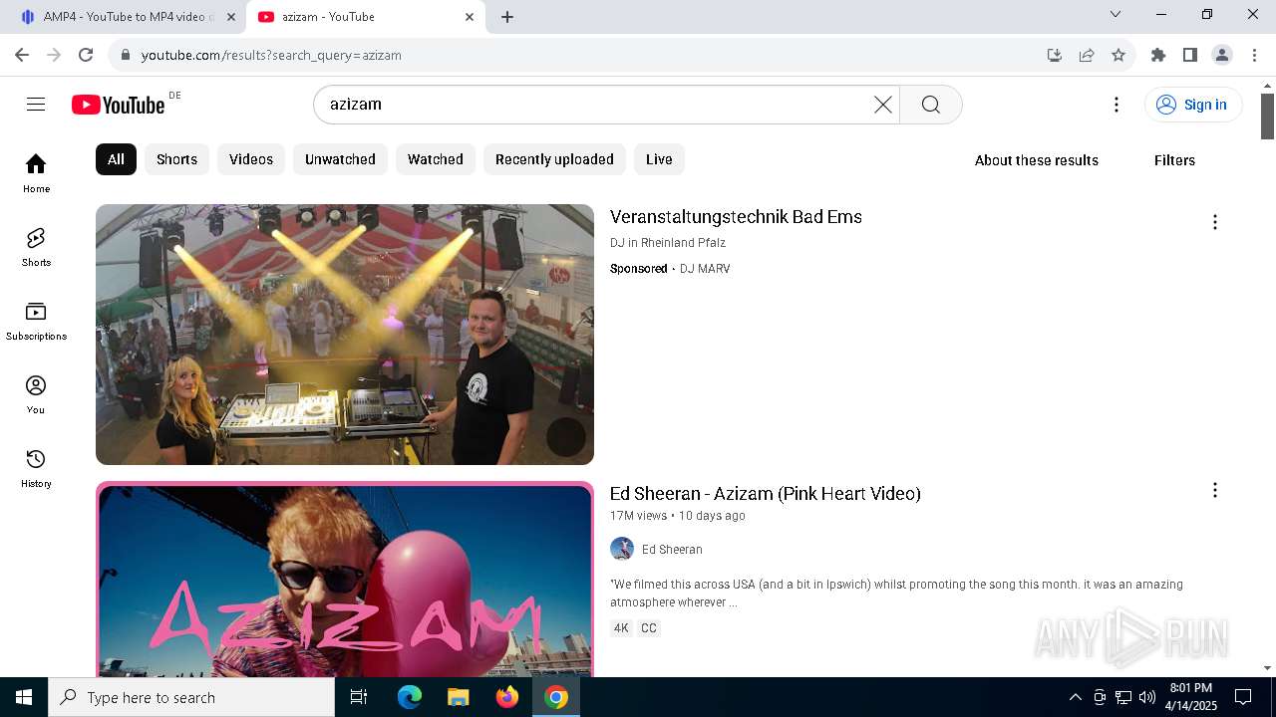This screenshot has height=717, width=1276.
Task: Close the AMP4 tab
Action: click(230, 17)
